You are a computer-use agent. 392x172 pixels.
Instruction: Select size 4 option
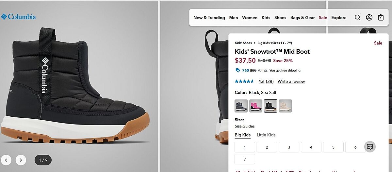311,147
